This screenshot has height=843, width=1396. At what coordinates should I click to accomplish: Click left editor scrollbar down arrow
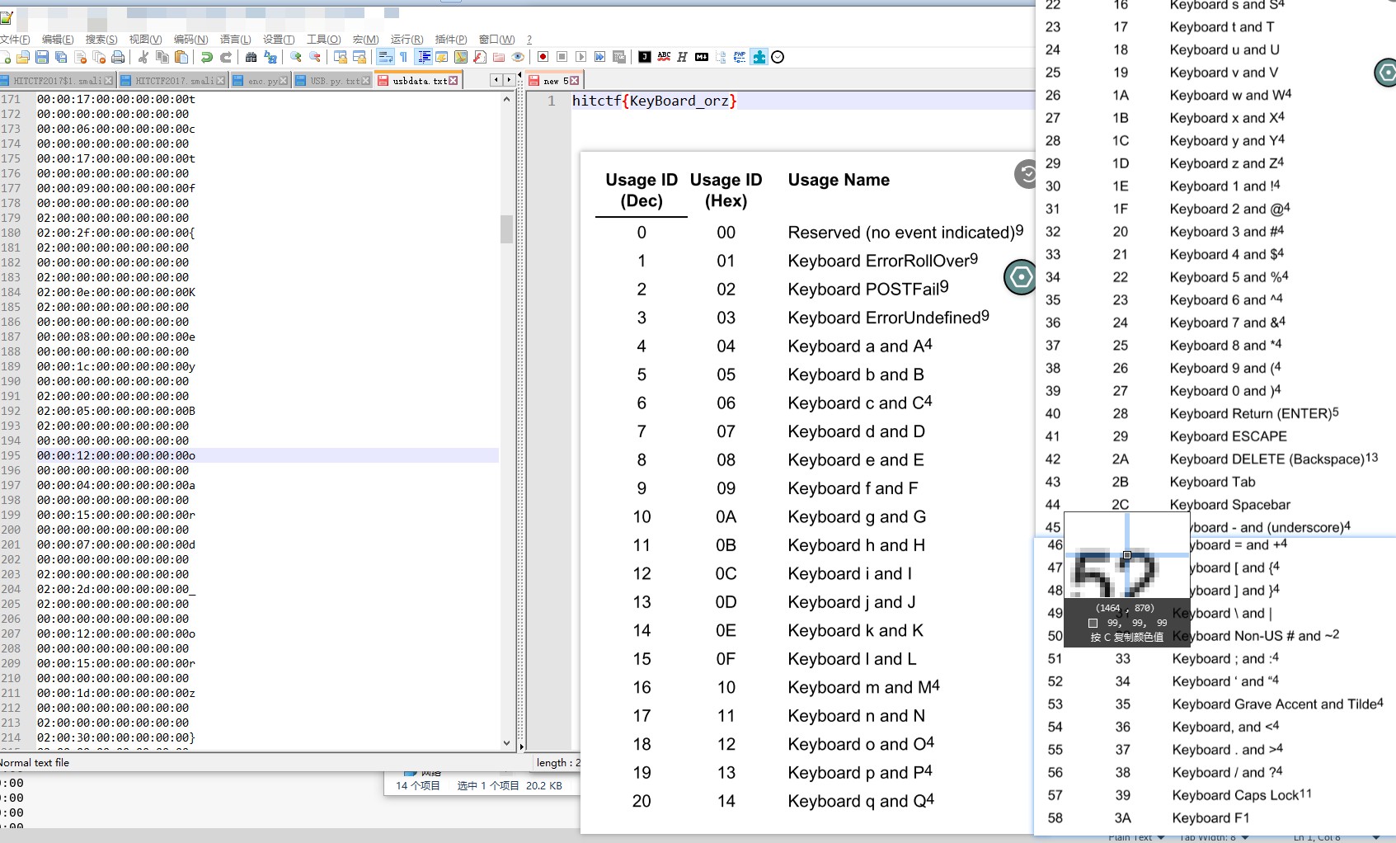507,743
